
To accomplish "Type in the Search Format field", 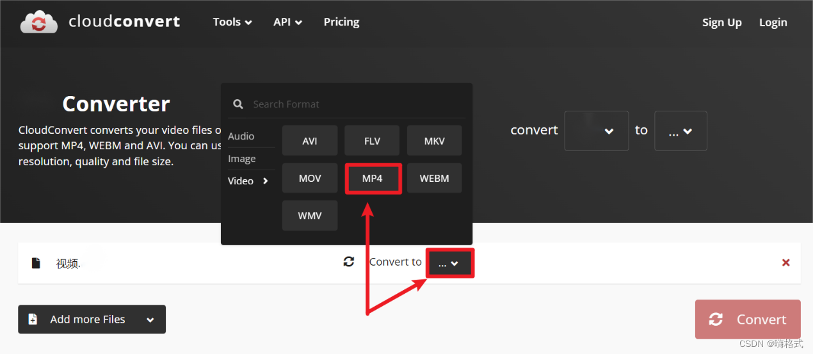I will [346, 104].
